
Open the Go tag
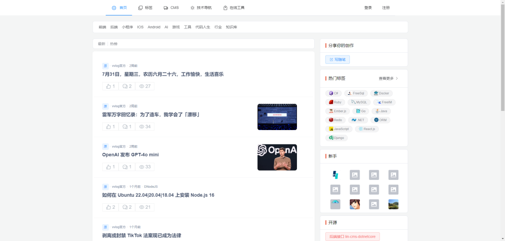361,111
